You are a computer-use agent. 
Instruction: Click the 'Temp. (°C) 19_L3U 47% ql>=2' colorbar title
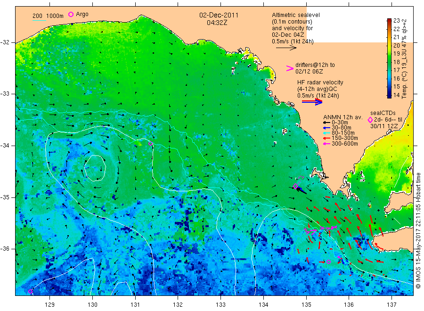coord(404,59)
